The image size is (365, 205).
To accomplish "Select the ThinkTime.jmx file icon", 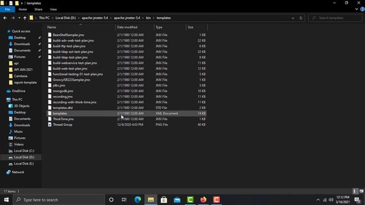I will point(50,119).
